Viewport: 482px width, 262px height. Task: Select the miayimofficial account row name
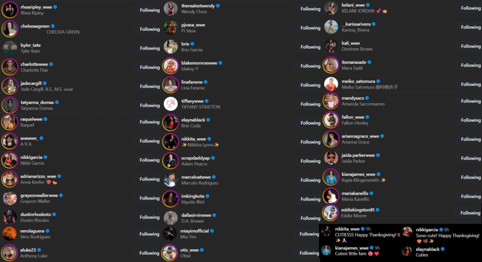coord(195,231)
